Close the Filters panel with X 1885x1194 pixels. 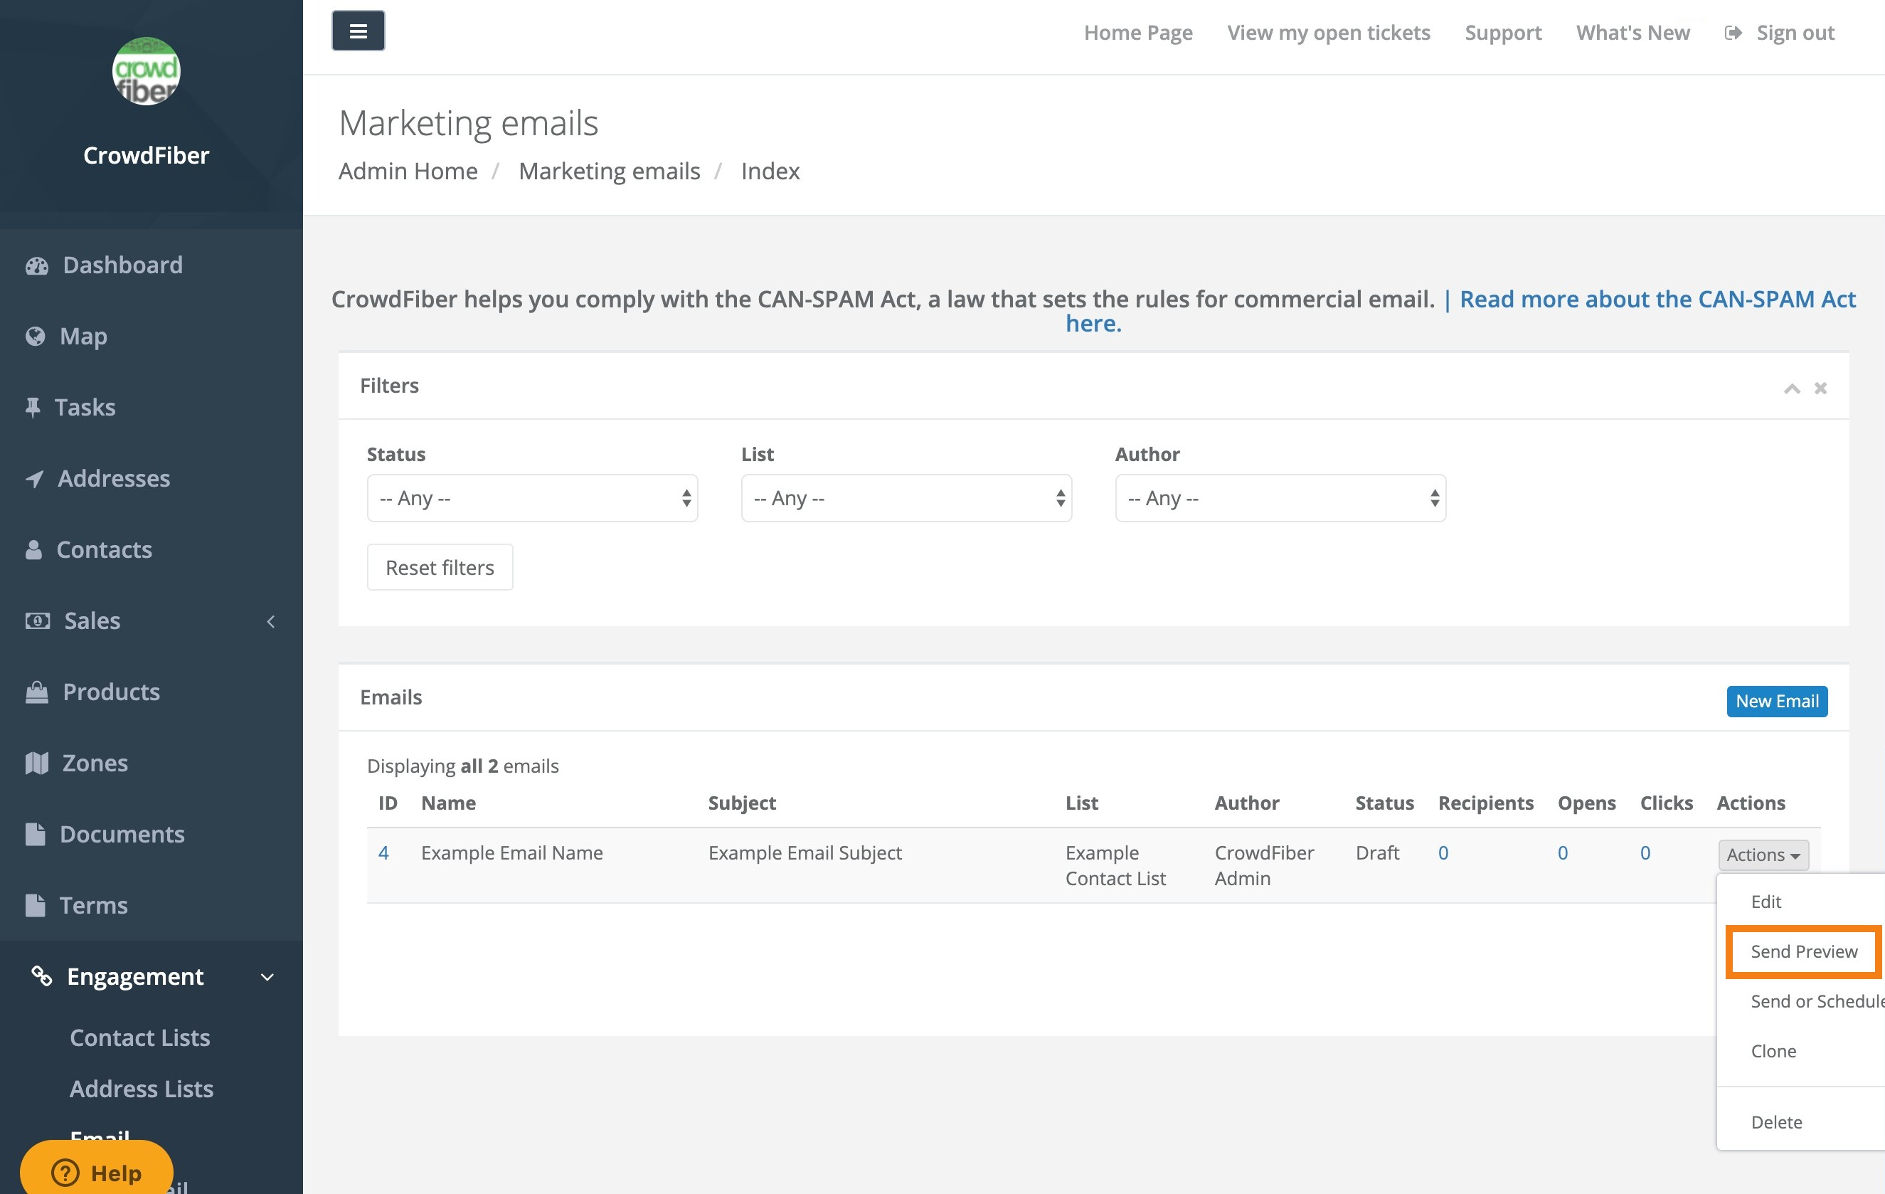pyautogui.click(x=1821, y=389)
